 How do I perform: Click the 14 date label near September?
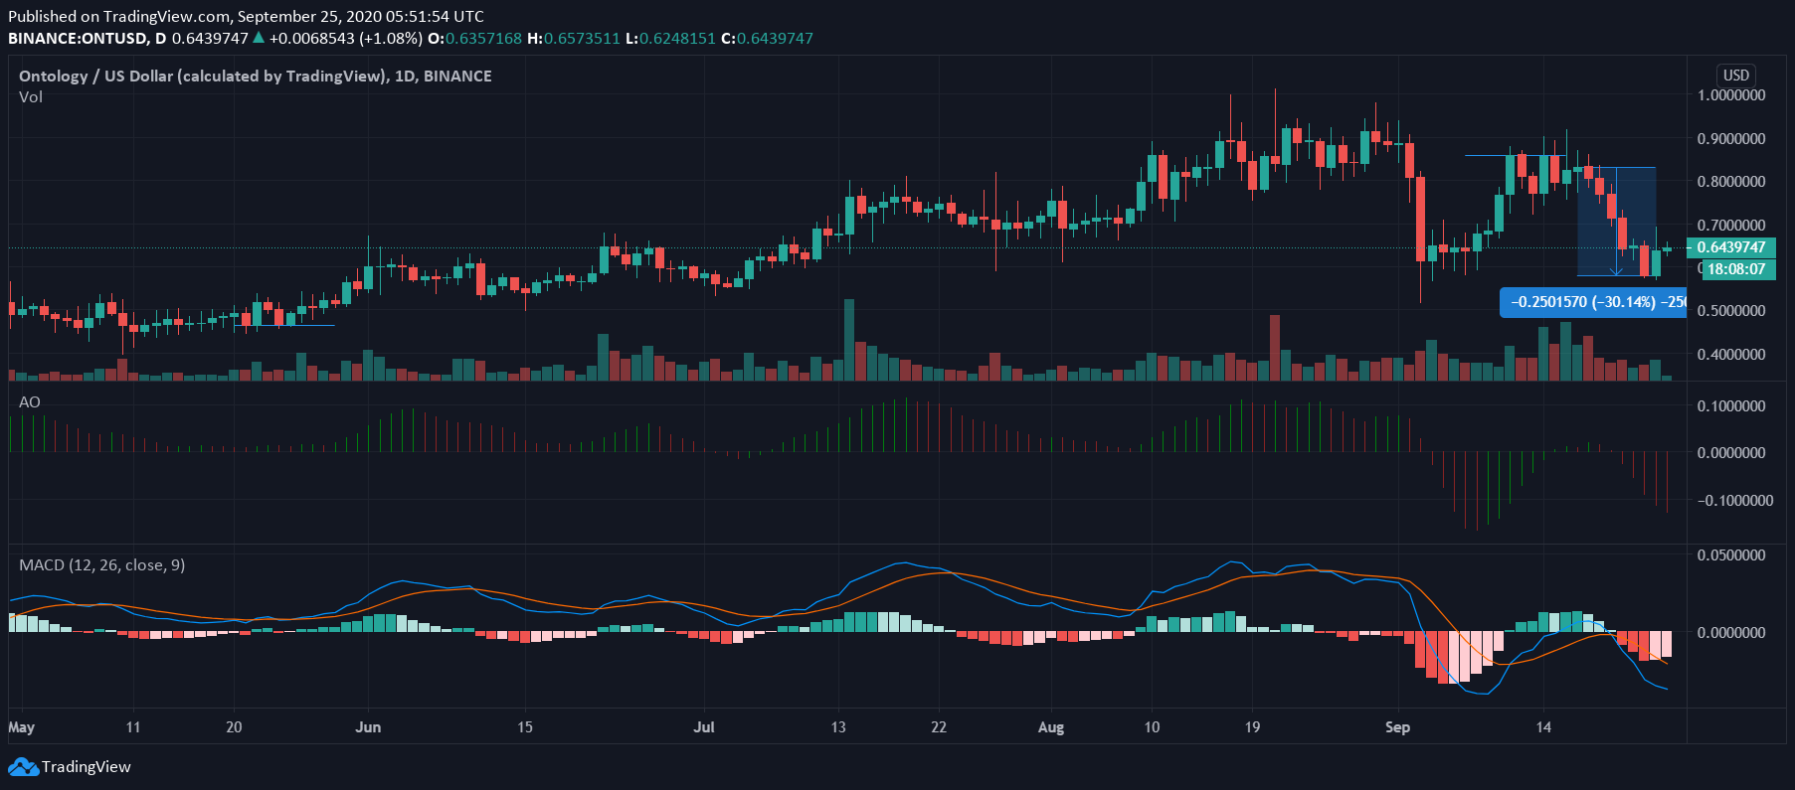1543,727
